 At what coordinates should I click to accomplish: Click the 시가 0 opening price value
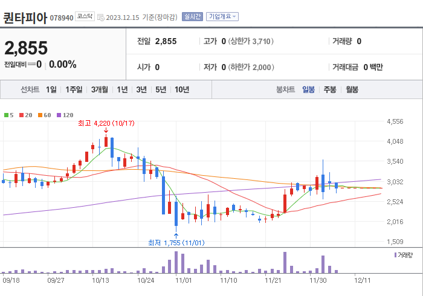(x=148, y=67)
